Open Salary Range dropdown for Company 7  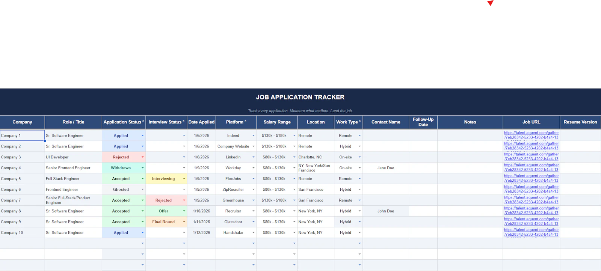pyautogui.click(x=294, y=200)
